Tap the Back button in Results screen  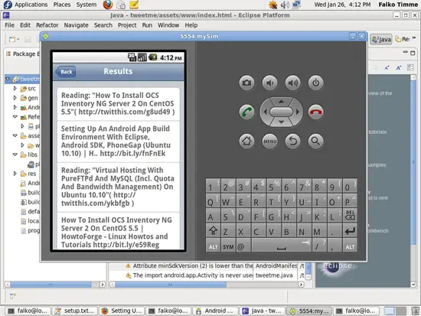[66, 72]
